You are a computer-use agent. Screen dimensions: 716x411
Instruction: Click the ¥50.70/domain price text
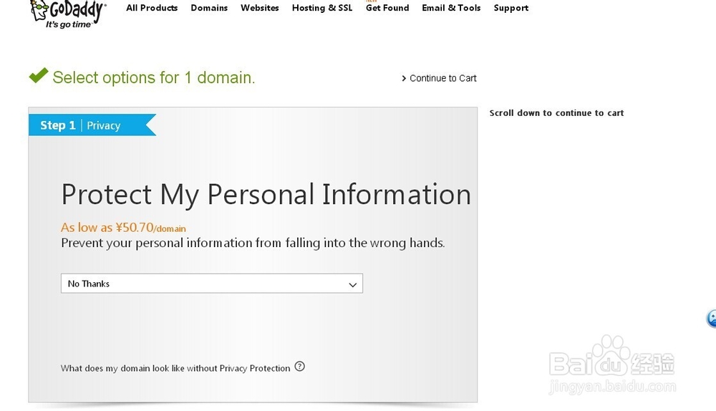coord(123,228)
